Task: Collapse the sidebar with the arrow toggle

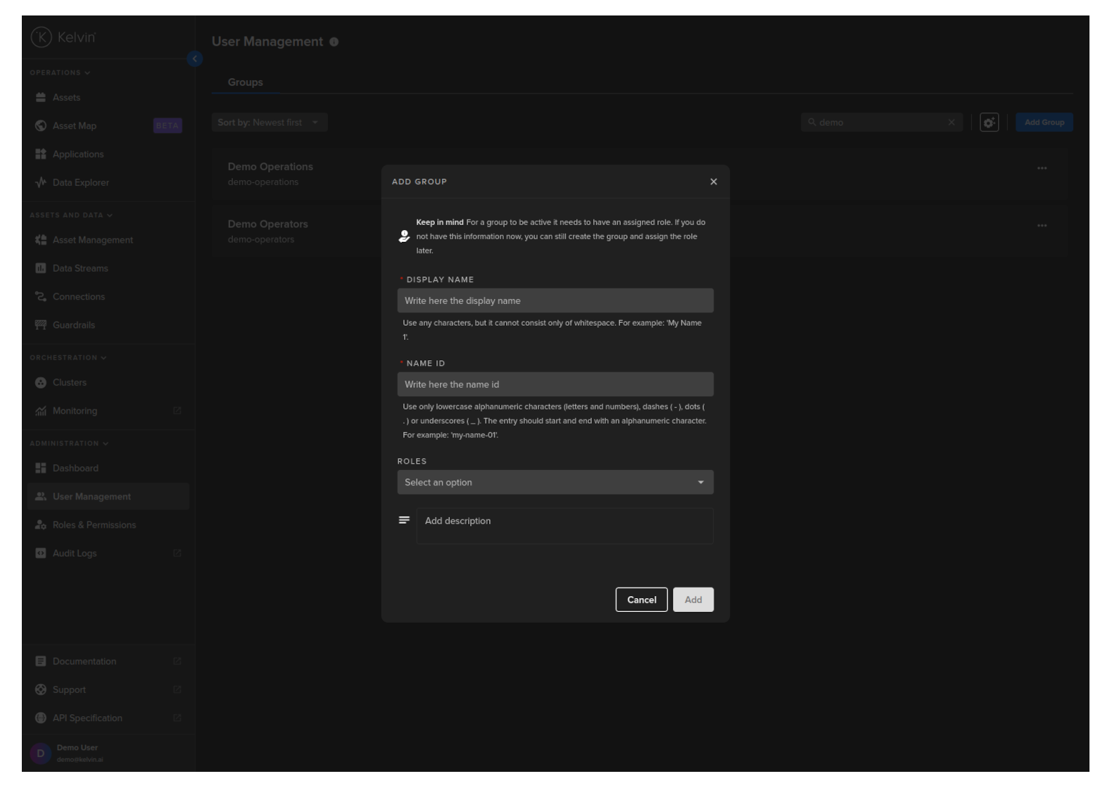Action: click(195, 59)
